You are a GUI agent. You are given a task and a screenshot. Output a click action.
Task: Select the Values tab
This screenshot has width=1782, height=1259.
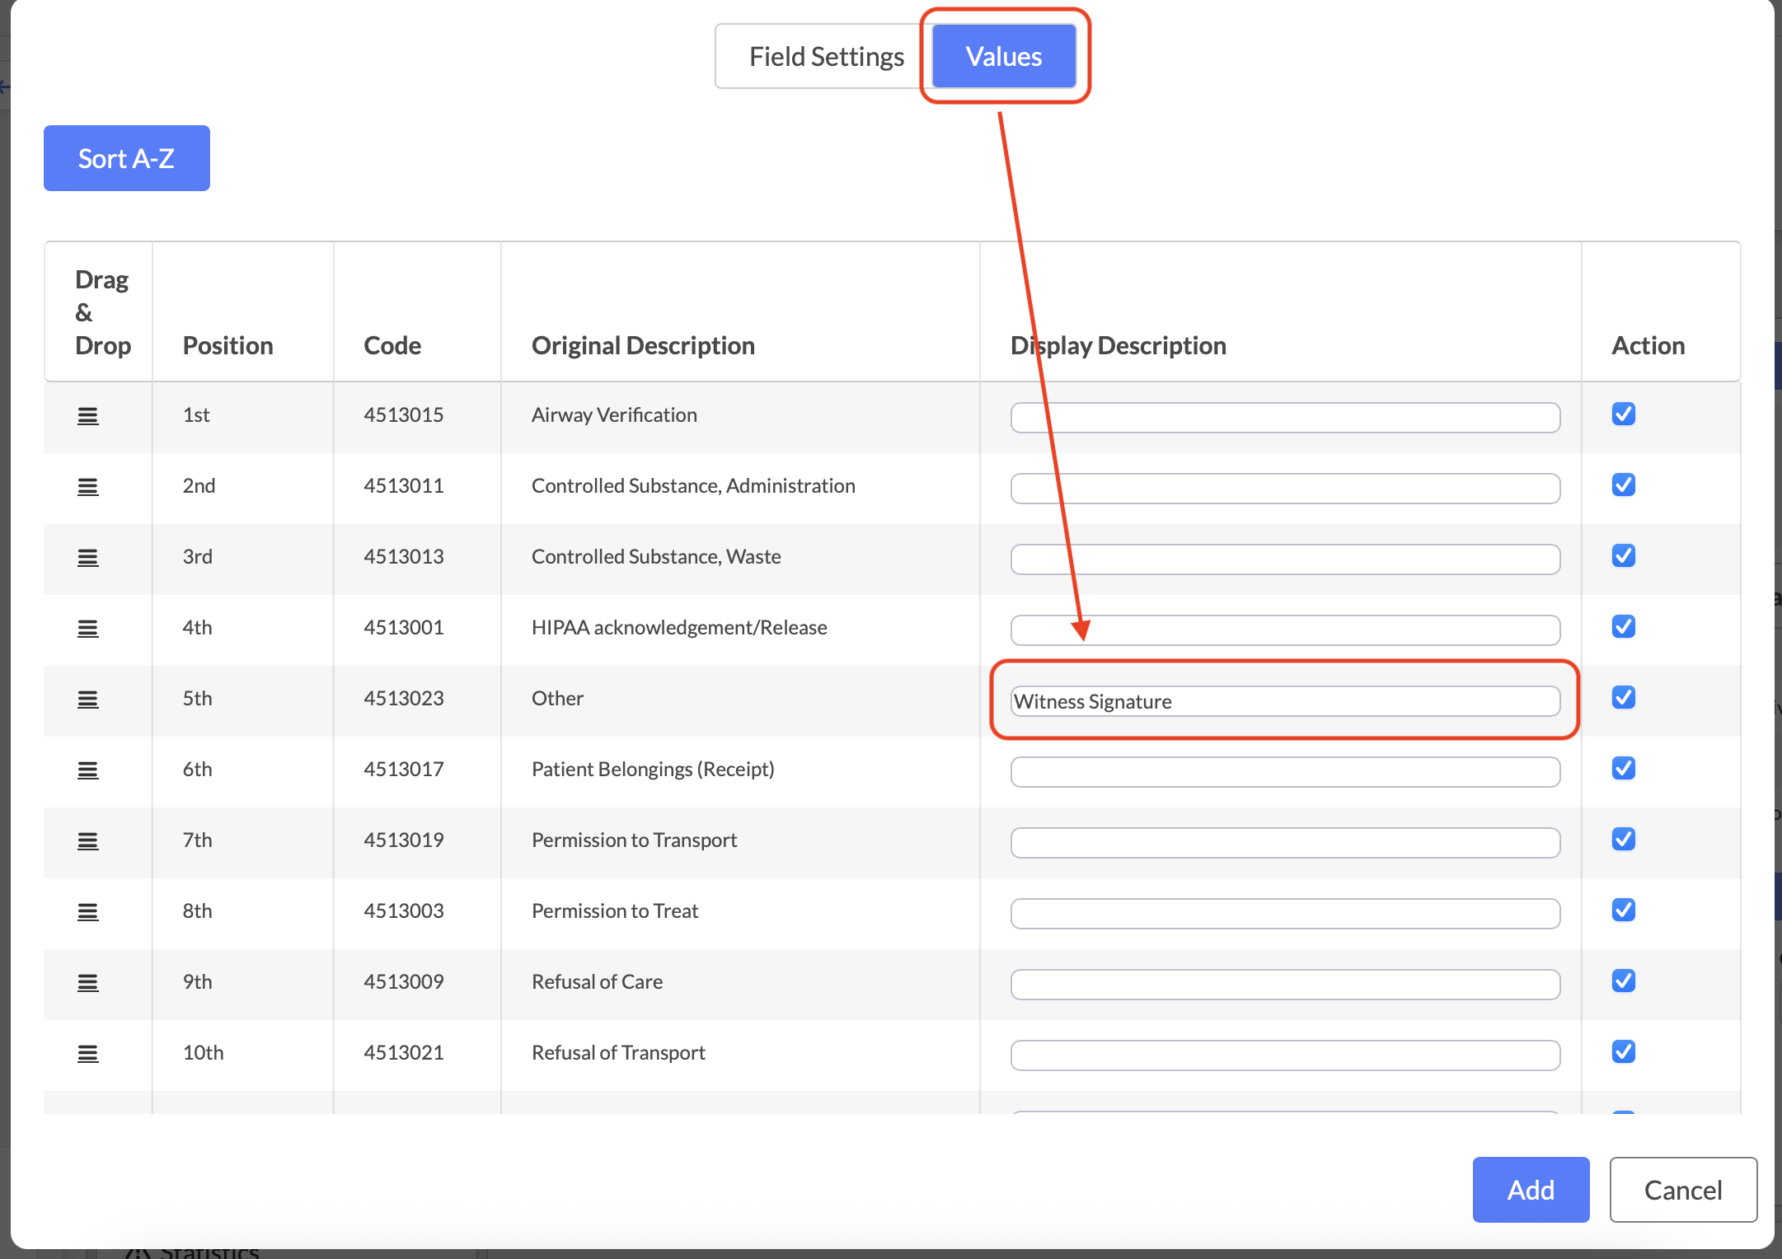click(x=1003, y=56)
